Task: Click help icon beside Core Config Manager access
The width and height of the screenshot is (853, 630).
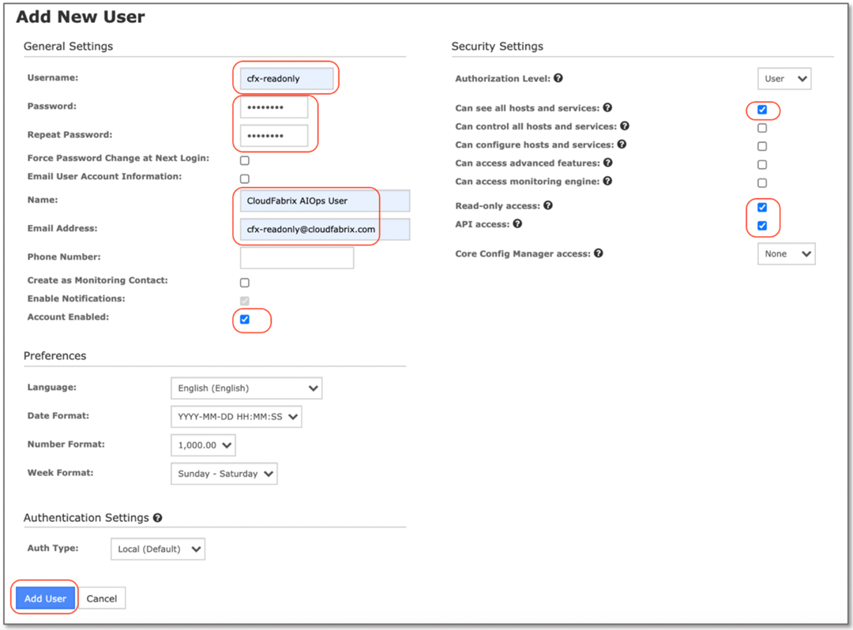Action: coord(600,253)
